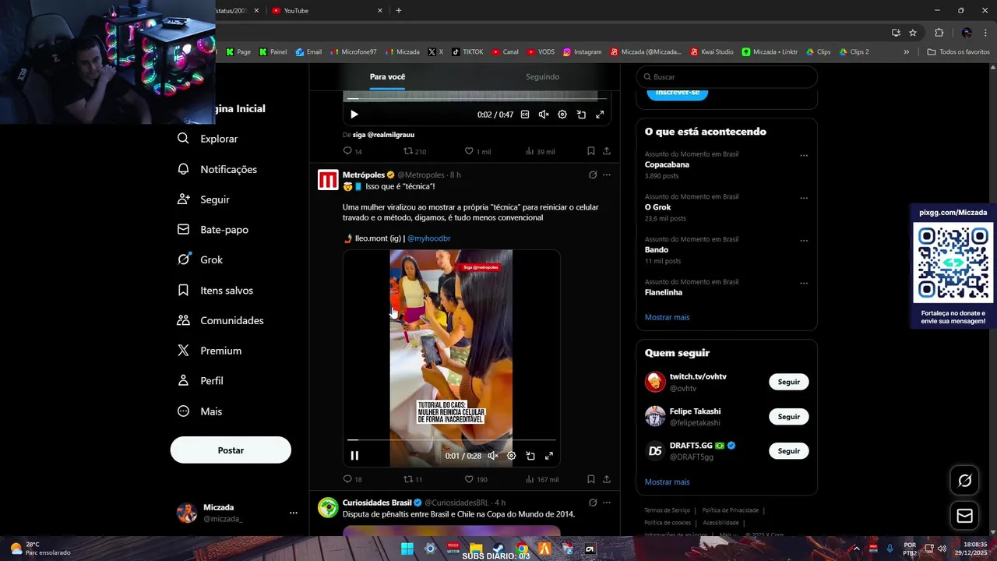The height and width of the screenshot is (561, 997).
Task: Open the TIKTOK bookmark in bookmarks bar
Action: tap(467, 52)
